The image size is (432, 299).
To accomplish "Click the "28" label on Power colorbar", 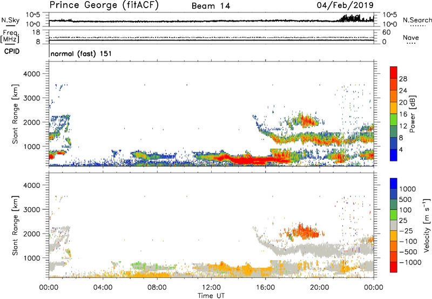I will click(403, 79).
